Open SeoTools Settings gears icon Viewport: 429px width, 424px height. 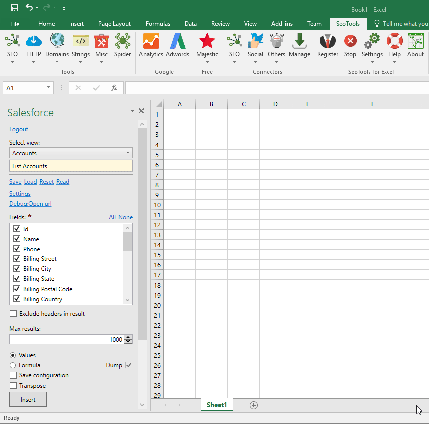click(x=372, y=41)
